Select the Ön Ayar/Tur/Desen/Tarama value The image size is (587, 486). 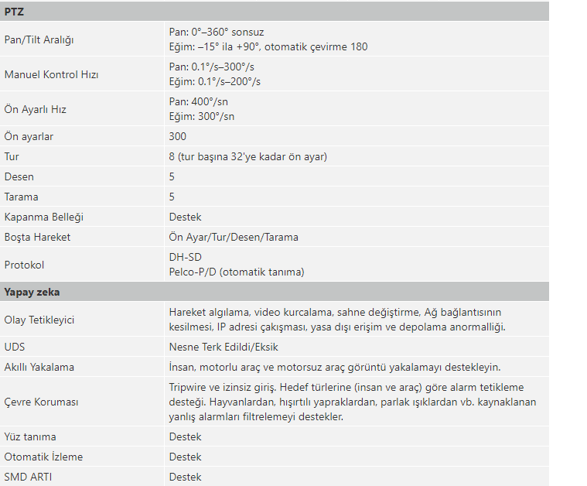click(234, 238)
